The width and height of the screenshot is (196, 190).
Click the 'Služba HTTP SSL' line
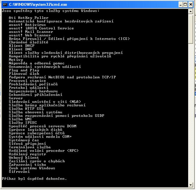[26, 109]
